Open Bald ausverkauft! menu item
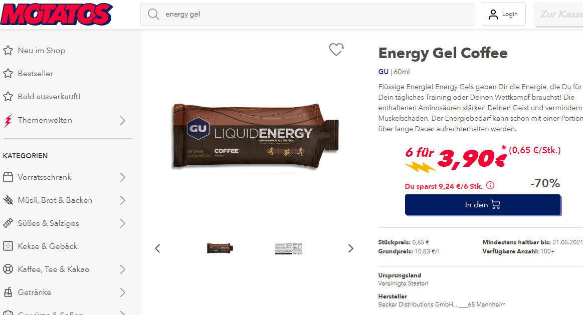This screenshot has height=315, width=583. coord(42,97)
